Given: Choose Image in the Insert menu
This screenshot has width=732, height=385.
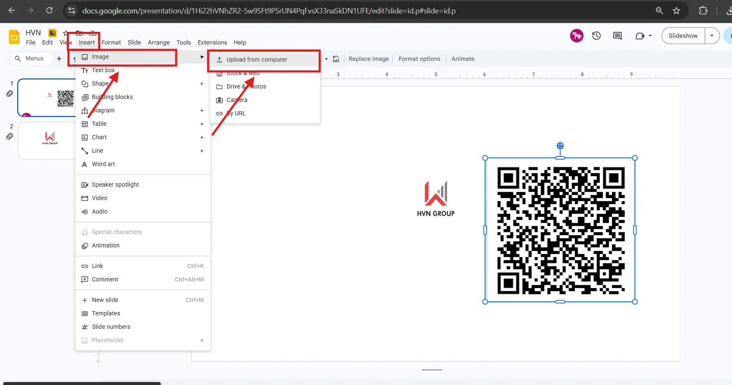Looking at the screenshot, I should point(143,57).
